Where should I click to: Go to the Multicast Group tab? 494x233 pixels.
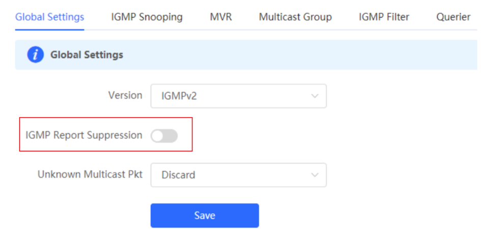pyautogui.click(x=295, y=17)
